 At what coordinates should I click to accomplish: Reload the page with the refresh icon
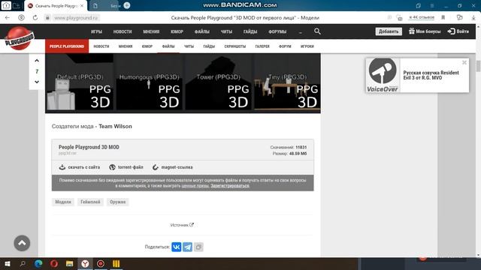coord(35,18)
